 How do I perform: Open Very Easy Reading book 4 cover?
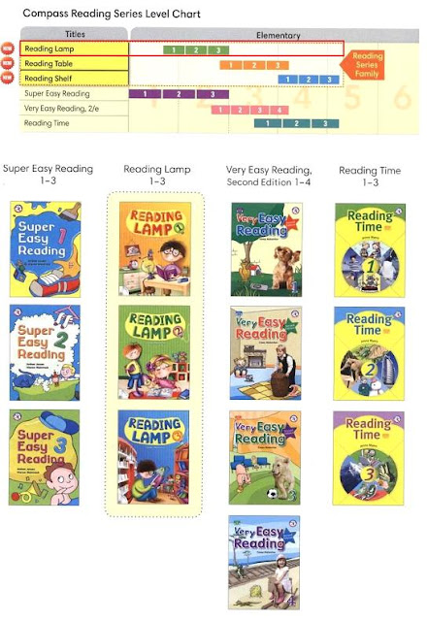click(x=264, y=563)
